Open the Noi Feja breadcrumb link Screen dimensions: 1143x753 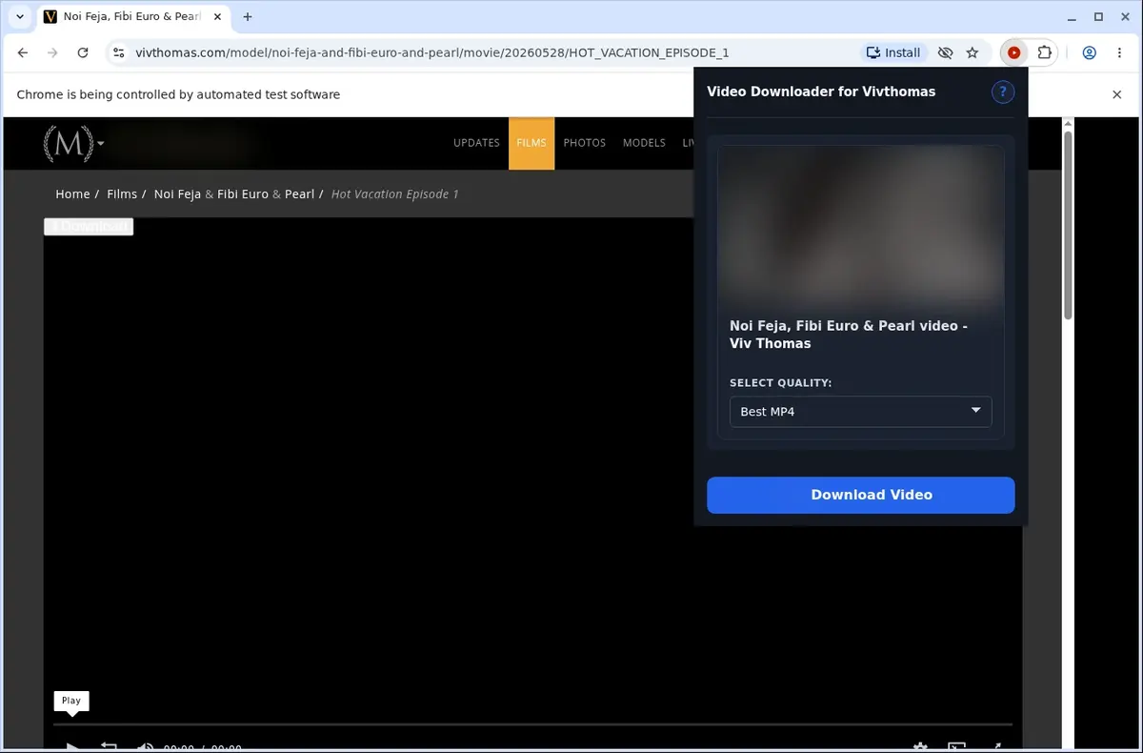(x=177, y=193)
